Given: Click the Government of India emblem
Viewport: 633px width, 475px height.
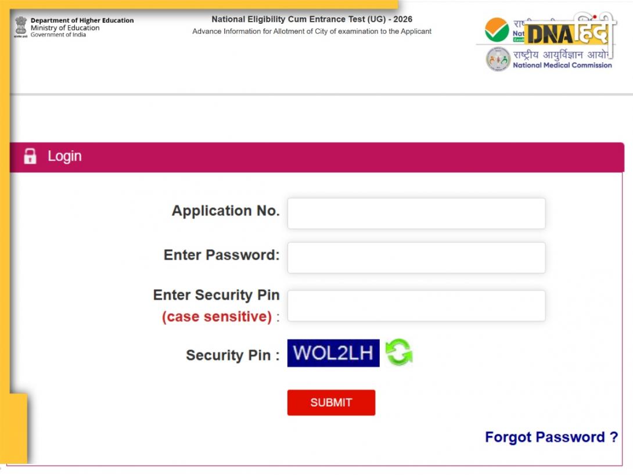Looking at the screenshot, I should pos(21,27).
